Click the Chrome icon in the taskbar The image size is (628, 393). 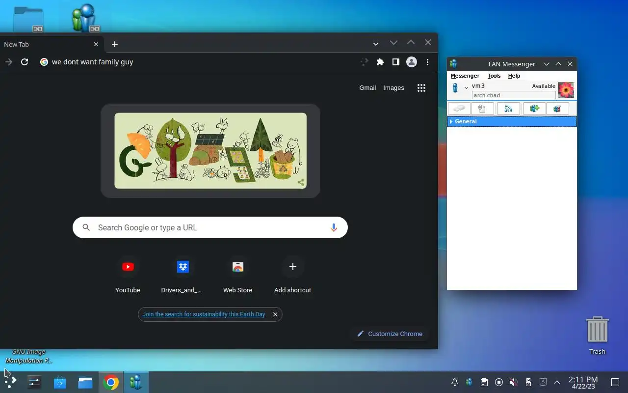[x=111, y=382]
